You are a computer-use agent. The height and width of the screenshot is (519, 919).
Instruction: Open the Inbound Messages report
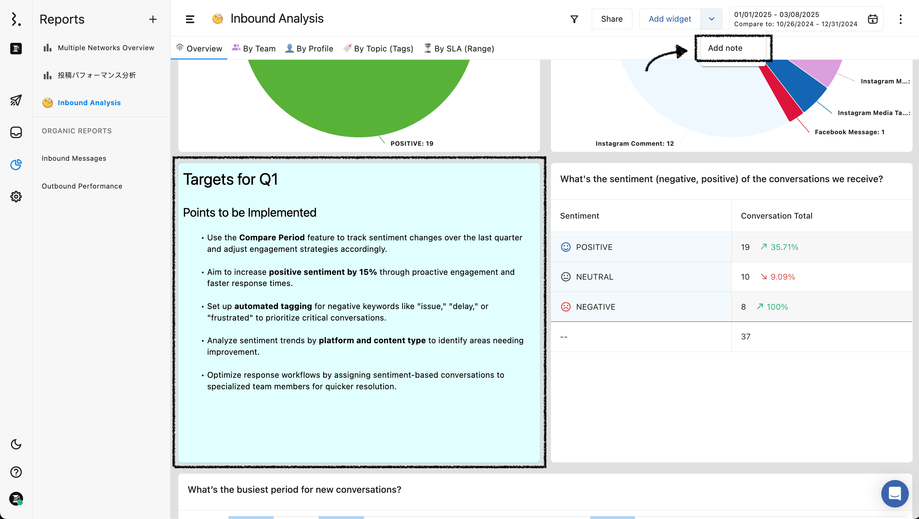[x=74, y=158]
